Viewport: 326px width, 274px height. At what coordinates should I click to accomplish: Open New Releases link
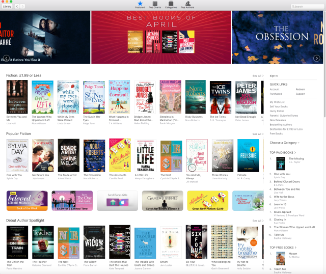[x=278, y=120]
